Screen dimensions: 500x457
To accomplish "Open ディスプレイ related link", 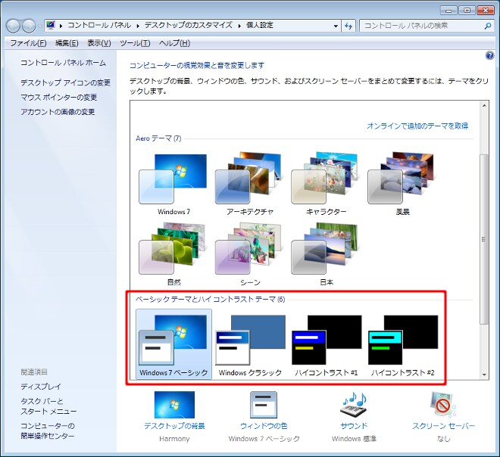I will tap(41, 387).
